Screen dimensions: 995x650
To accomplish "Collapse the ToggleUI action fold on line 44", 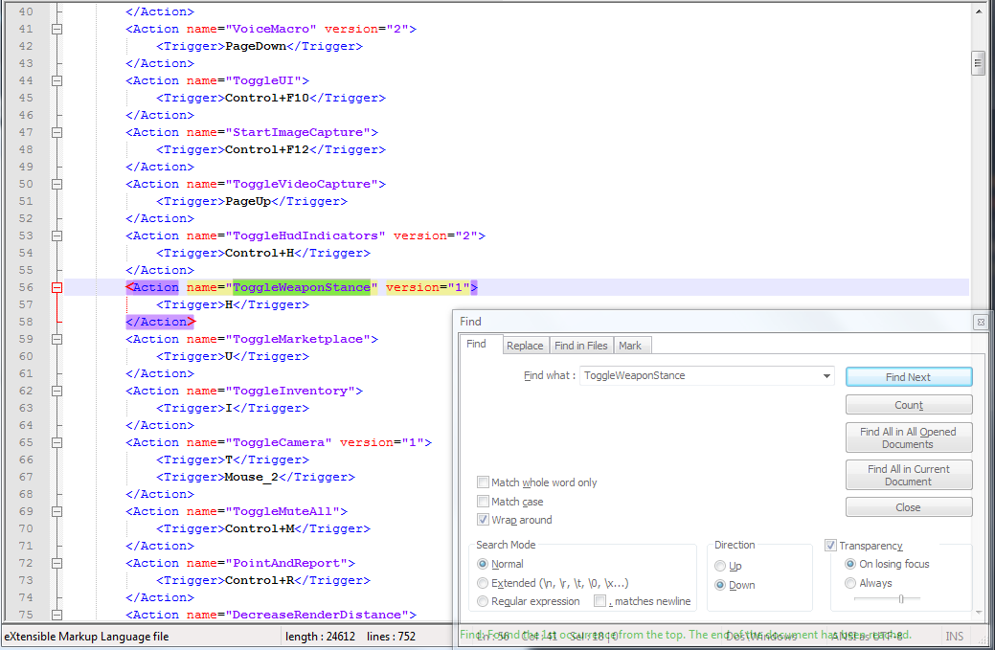I will click(57, 80).
